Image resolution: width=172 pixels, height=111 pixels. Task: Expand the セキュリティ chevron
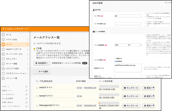click(28, 59)
